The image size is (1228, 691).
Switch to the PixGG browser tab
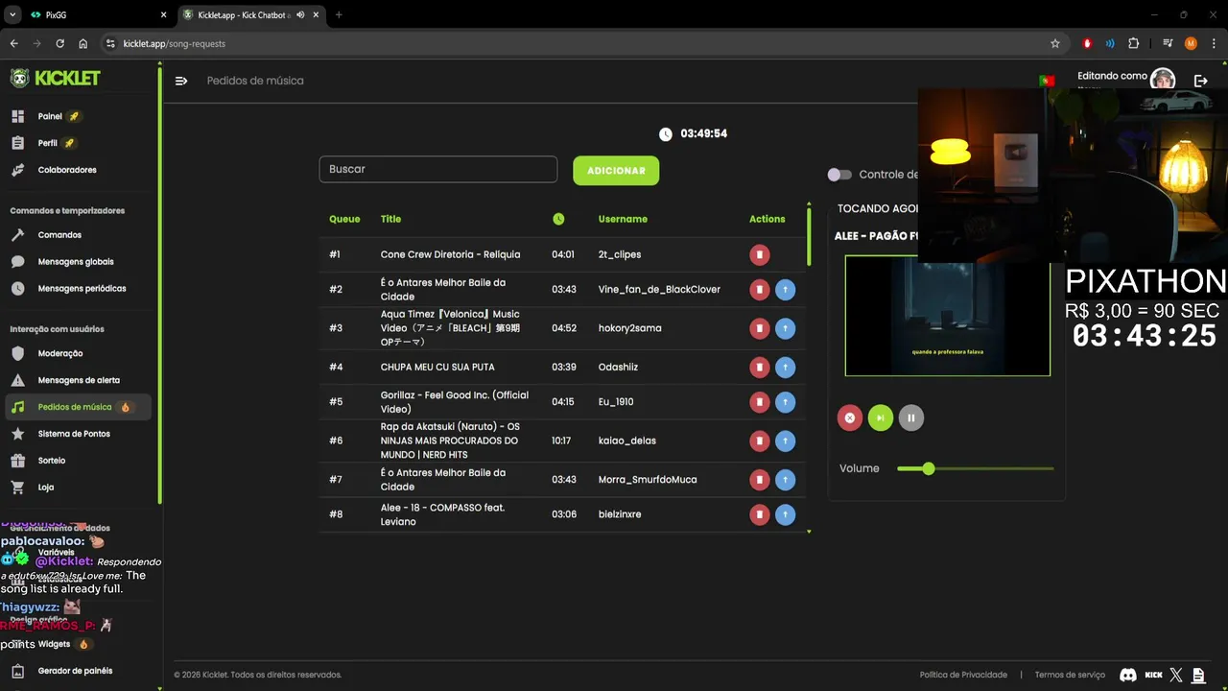(x=96, y=15)
